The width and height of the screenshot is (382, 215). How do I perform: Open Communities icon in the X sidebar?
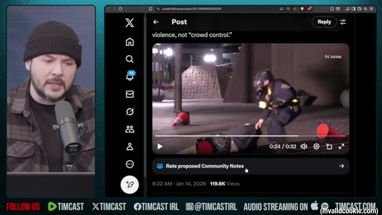tap(130, 129)
